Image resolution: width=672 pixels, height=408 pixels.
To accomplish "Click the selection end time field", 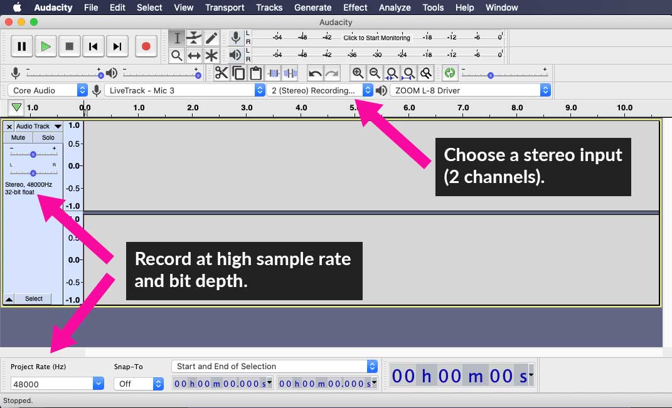I will coord(327,383).
